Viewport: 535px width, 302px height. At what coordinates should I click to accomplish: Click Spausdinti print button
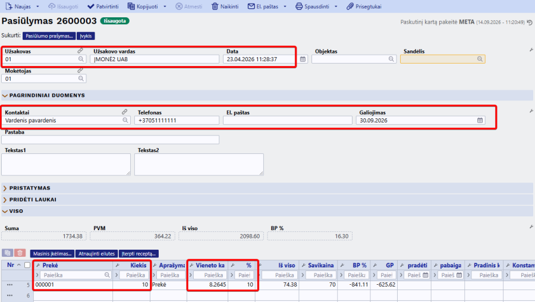[x=312, y=7]
